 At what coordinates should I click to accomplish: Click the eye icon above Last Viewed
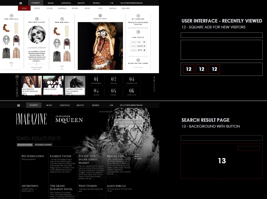point(17,77)
